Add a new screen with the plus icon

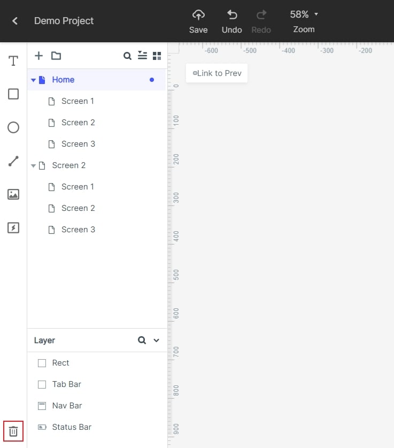[38, 56]
